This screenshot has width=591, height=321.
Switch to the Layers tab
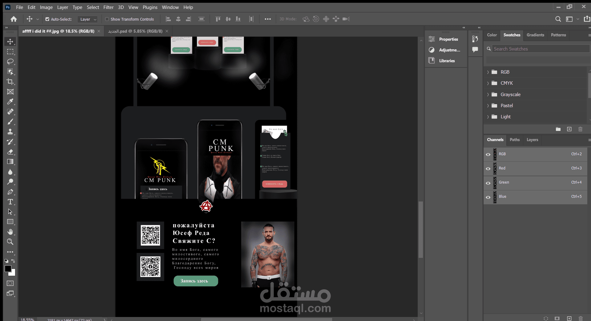[532, 140]
